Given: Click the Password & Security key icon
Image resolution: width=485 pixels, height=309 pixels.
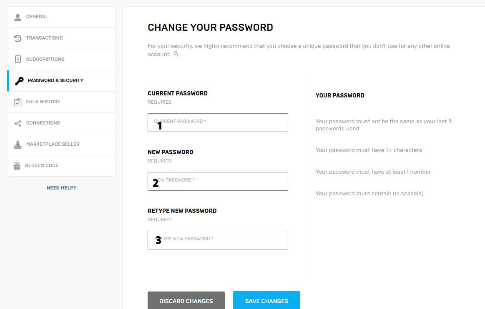Looking at the screenshot, I should coord(19,81).
